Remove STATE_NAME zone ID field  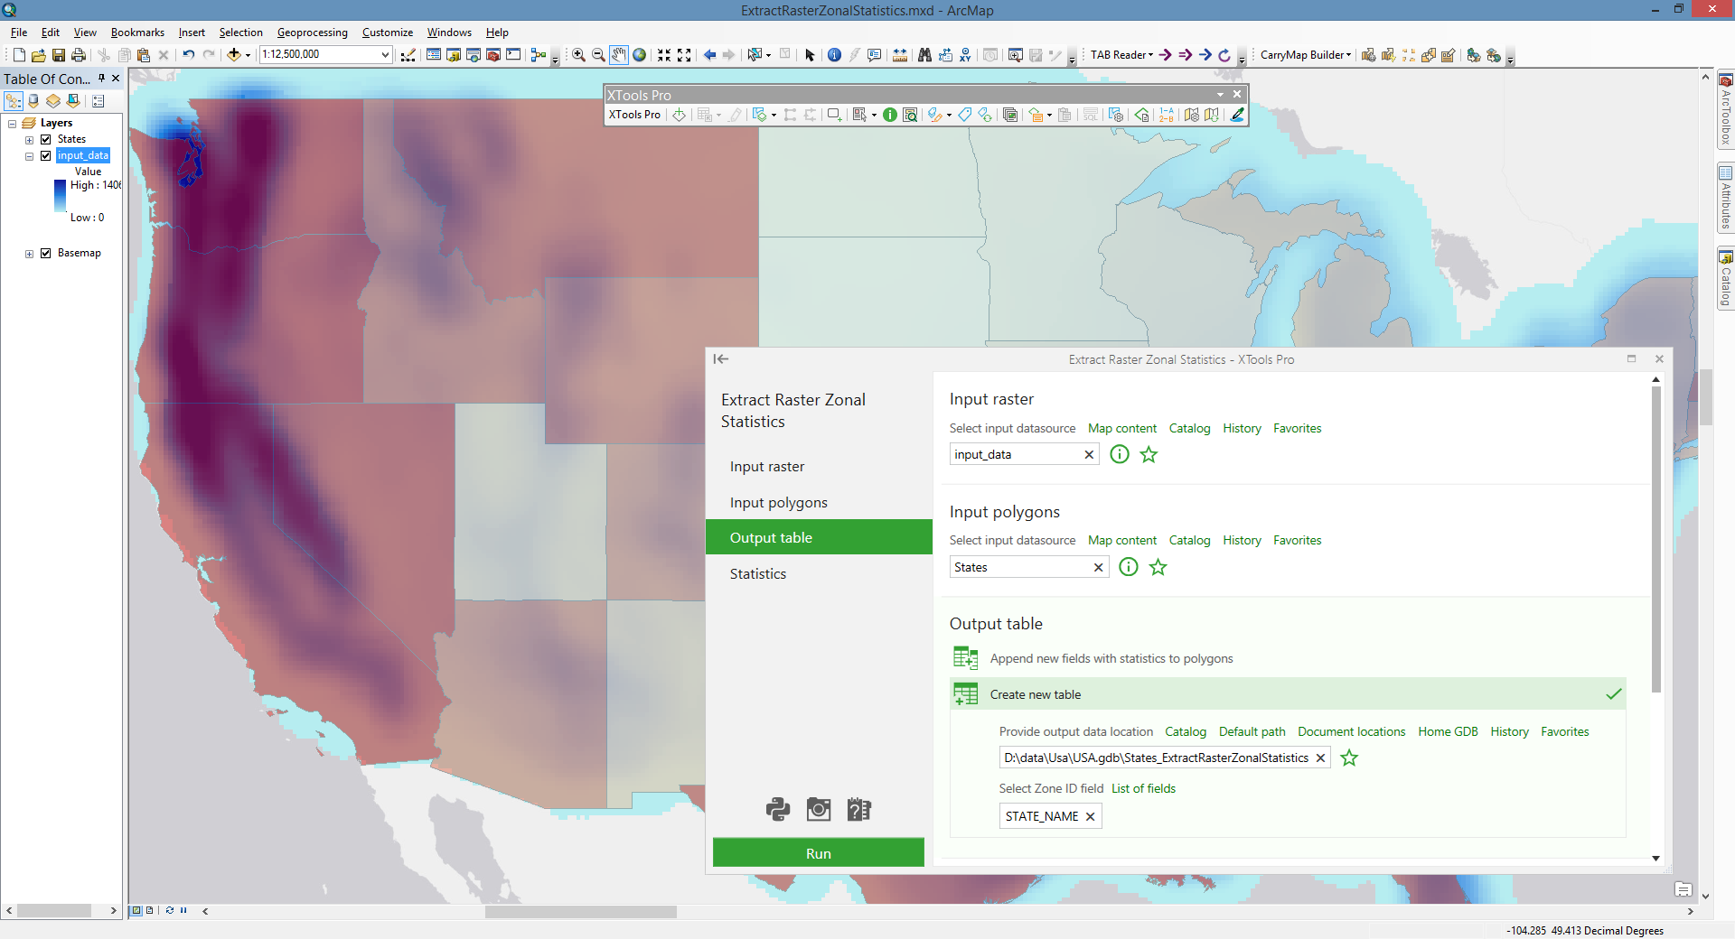(x=1090, y=816)
